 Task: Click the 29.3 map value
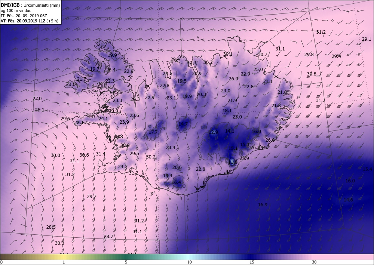[x=135, y=100]
